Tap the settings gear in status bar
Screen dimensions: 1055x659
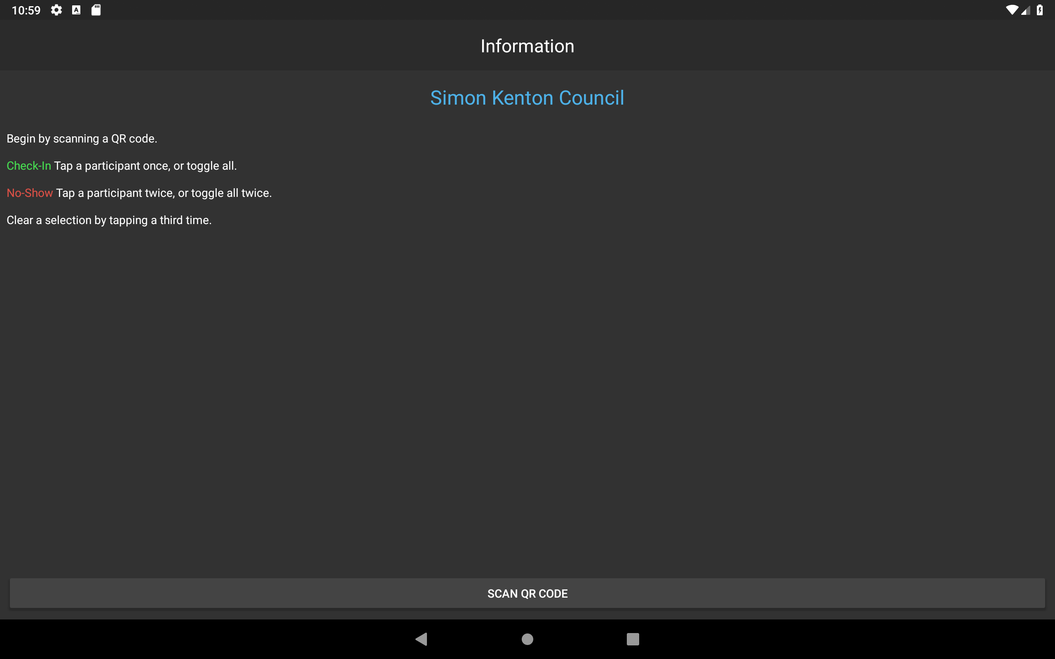pos(56,10)
